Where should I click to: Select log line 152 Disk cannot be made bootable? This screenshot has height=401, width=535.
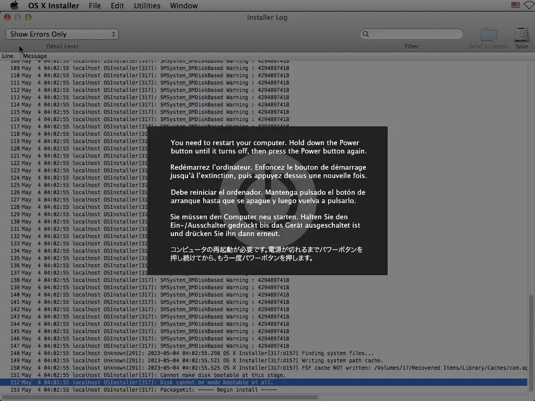263,382
